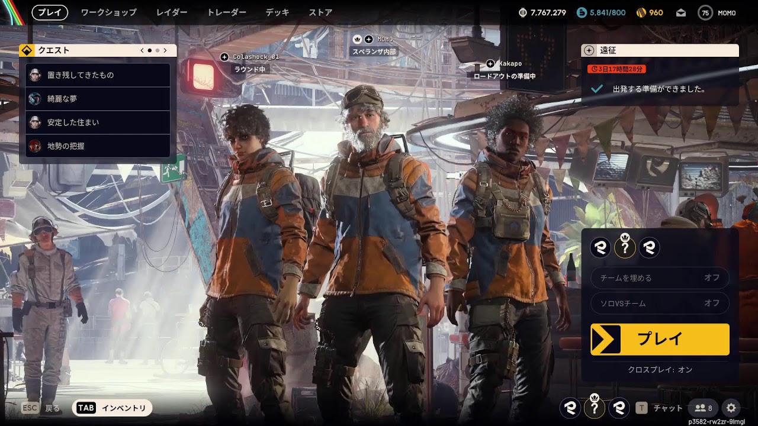Open the settings gear
Viewport: 758px width, 426px height.
tap(731, 408)
